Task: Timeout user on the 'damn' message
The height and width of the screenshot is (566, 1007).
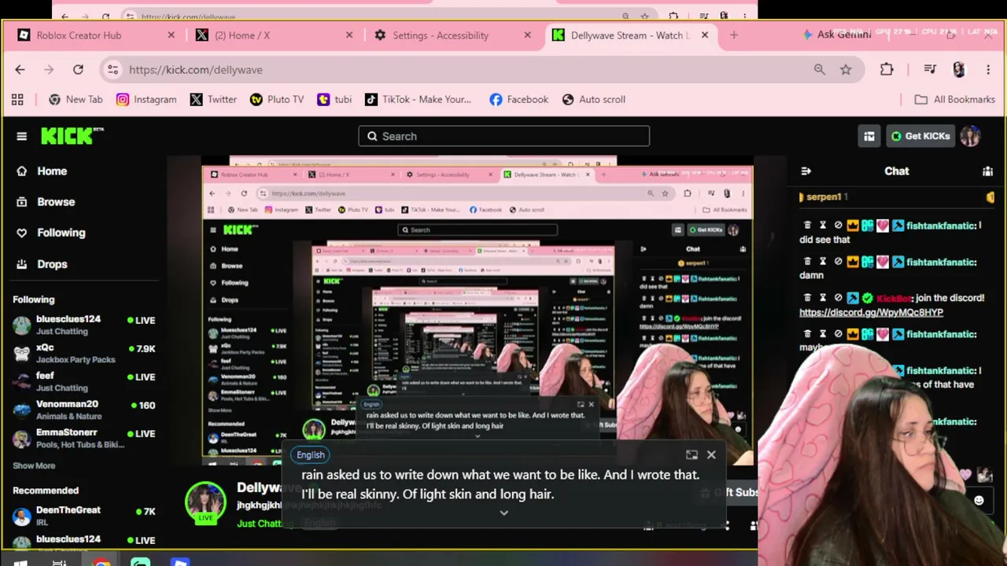Action: [823, 262]
